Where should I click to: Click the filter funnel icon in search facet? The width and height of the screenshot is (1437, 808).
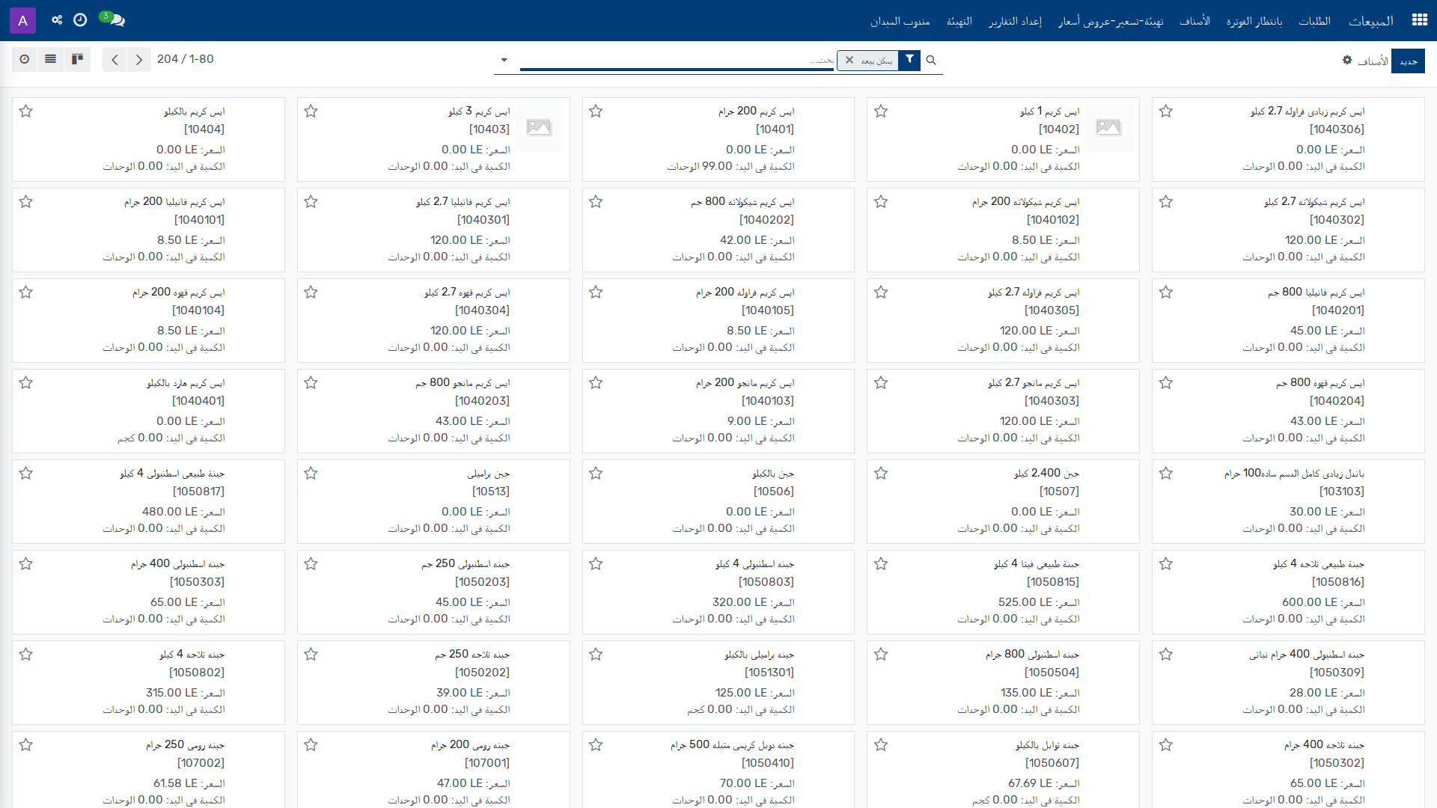(909, 60)
